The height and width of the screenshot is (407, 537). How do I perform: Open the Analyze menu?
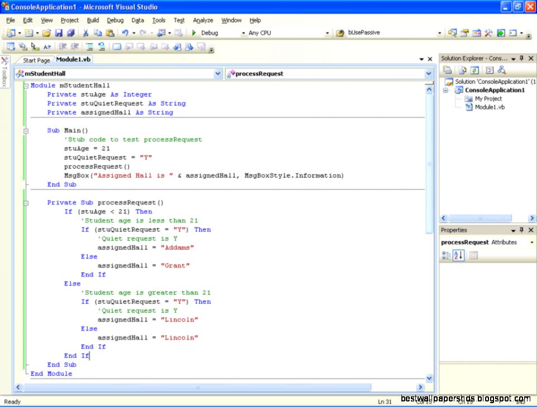(203, 20)
